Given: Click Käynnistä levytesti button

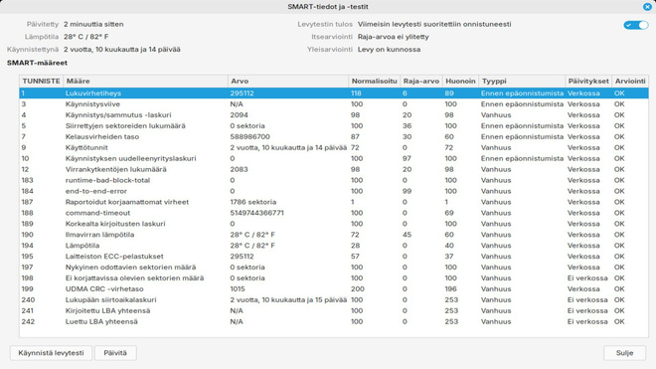Looking at the screenshot, I should point(51,353).
